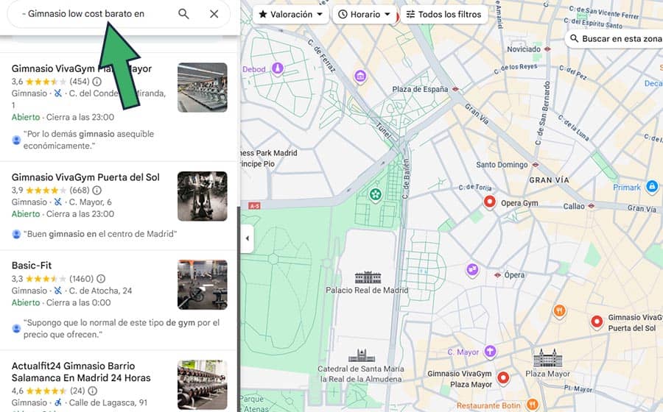Open VivaGym Puerta del Sol photo thumbnail
The height and width of the screenshot is (412, 663).
coord(202,196)
